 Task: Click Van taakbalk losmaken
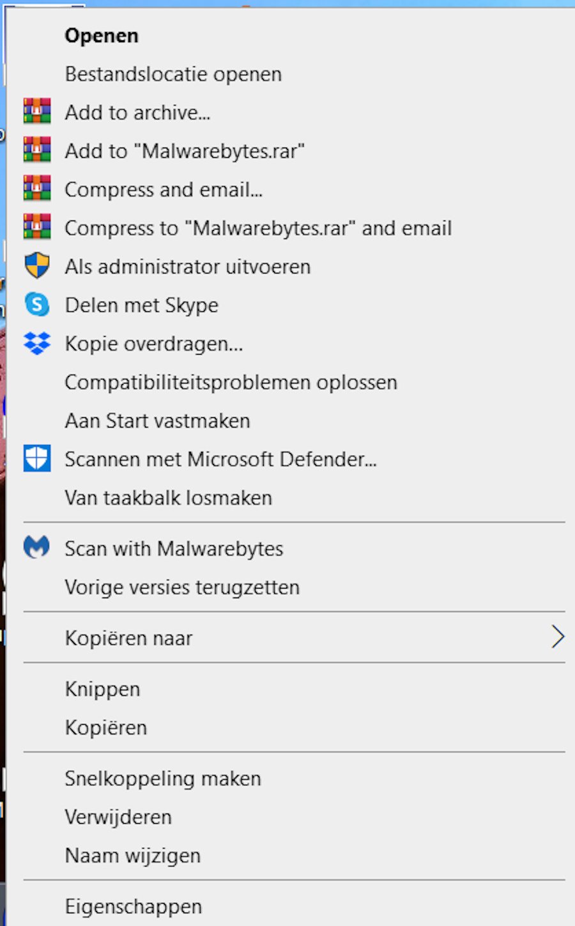(168, 497)
